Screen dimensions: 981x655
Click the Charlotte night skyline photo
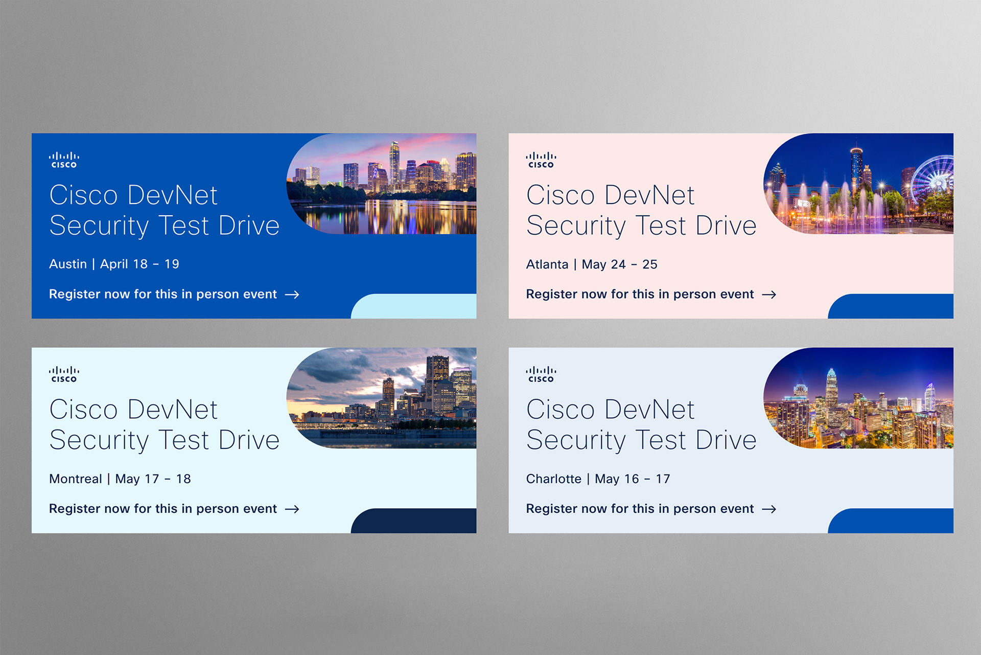click(858, 398)
